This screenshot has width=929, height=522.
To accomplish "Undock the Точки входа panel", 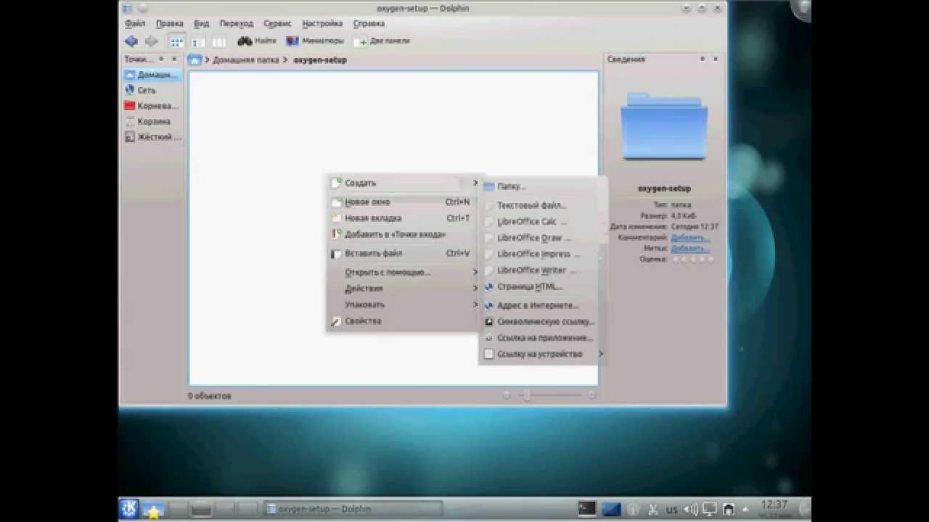I will (161, 59).
